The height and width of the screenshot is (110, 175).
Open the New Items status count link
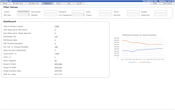coord(55,30)
